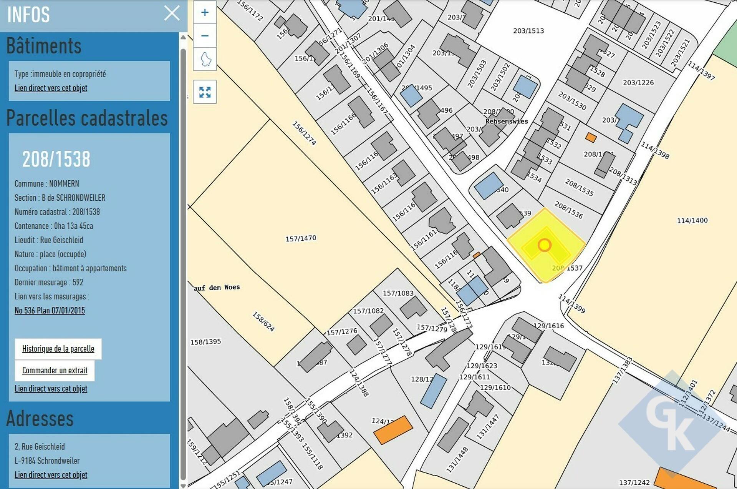This screenshot has height=489, width=737.
Task: Click parcel label 203/1530
Action: [572, 101]
